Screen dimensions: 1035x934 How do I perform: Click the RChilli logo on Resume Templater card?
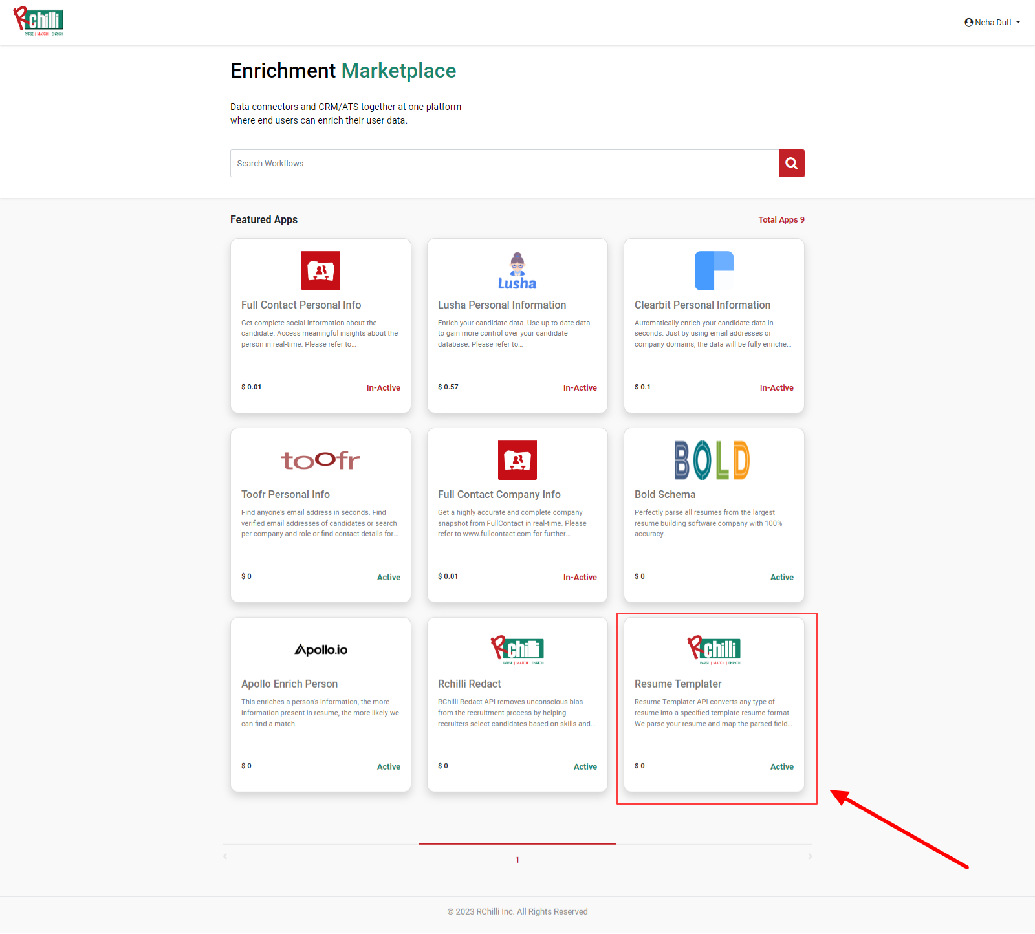pyautogui.click(x=714, y=649)
